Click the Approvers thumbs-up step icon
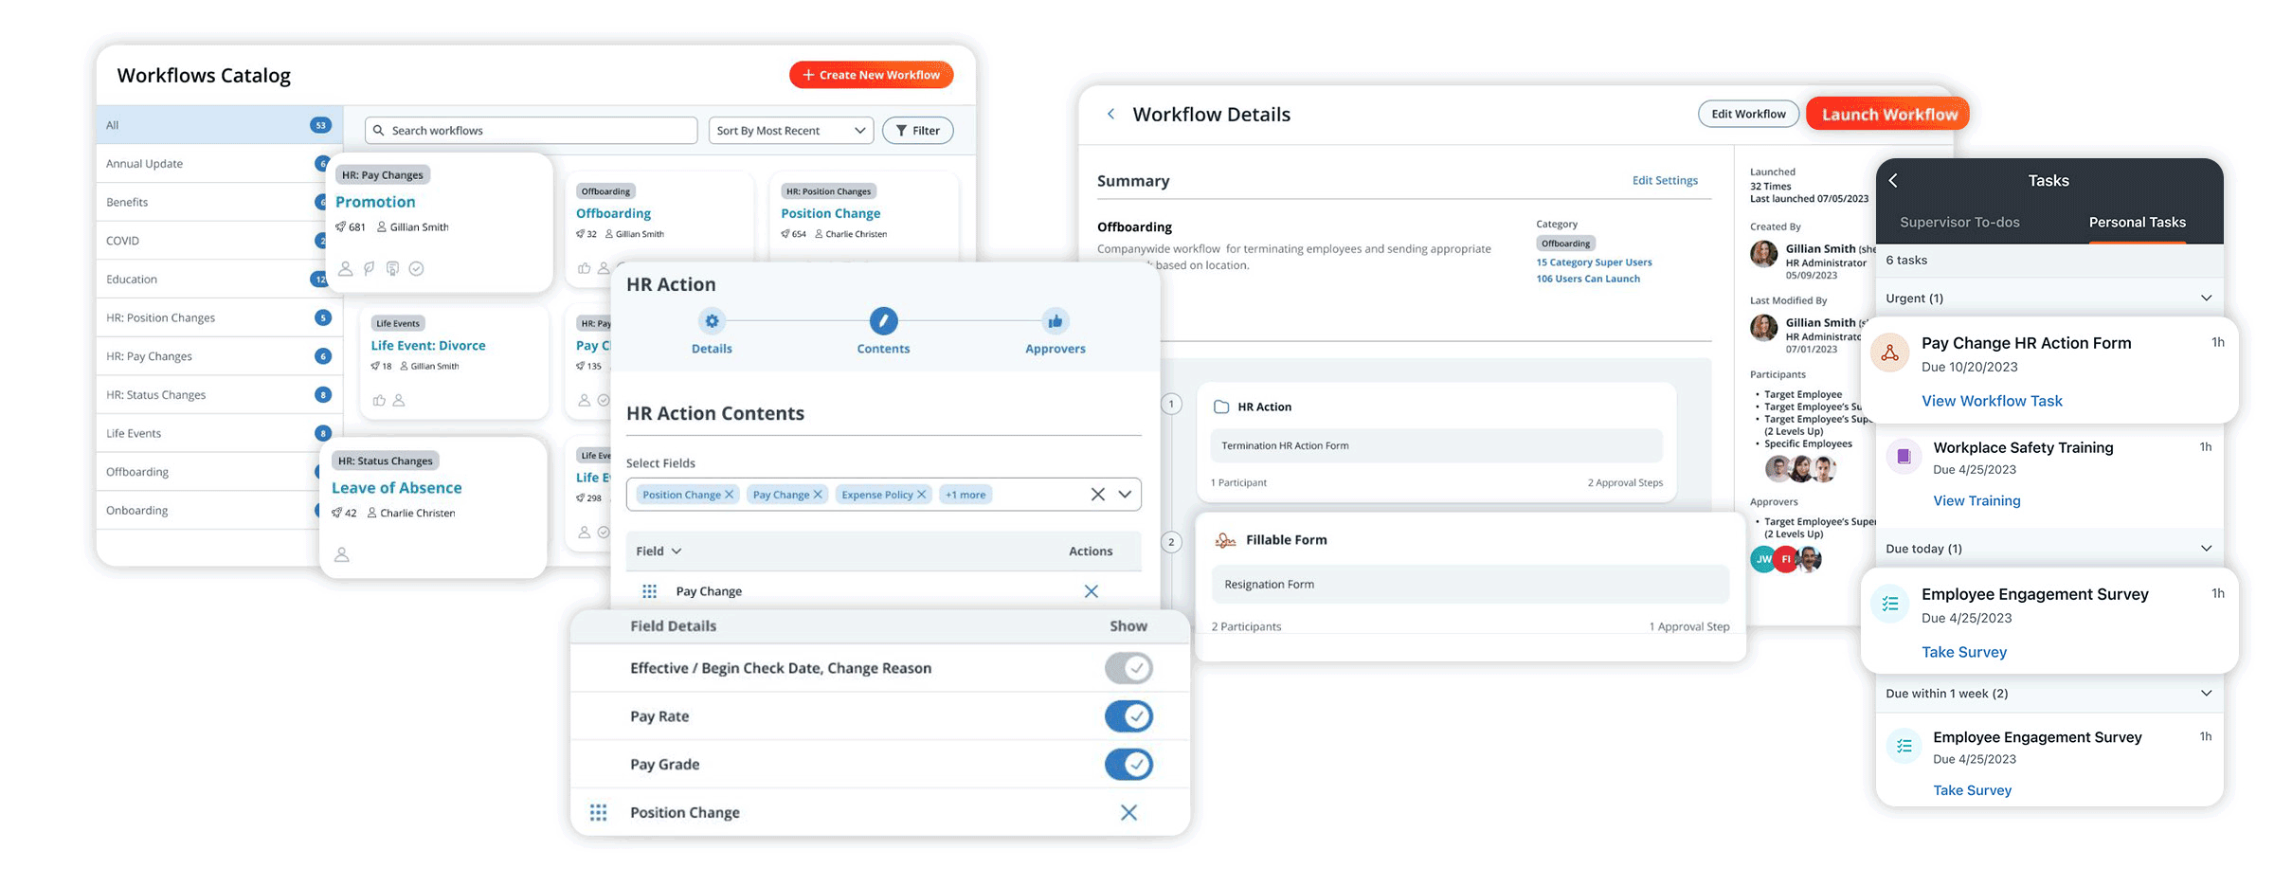2274x886 pixels. (1055, 321)
